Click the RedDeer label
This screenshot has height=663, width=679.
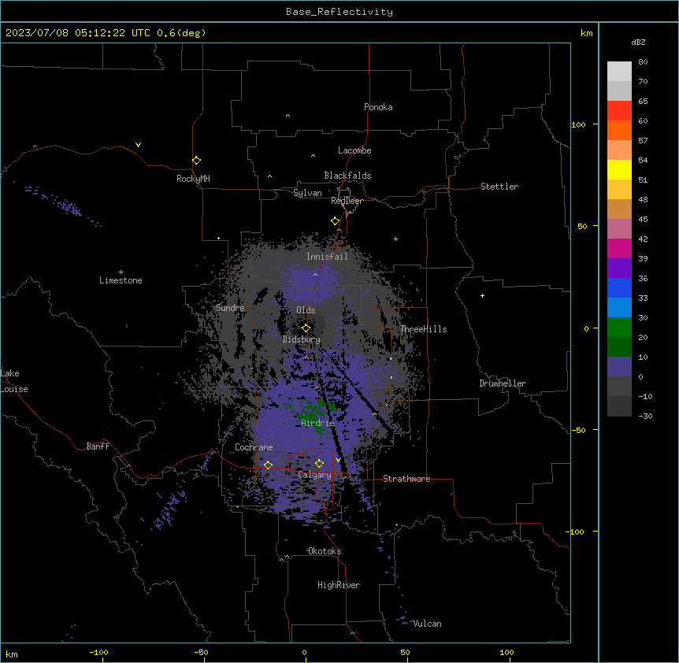coord(347,201)
